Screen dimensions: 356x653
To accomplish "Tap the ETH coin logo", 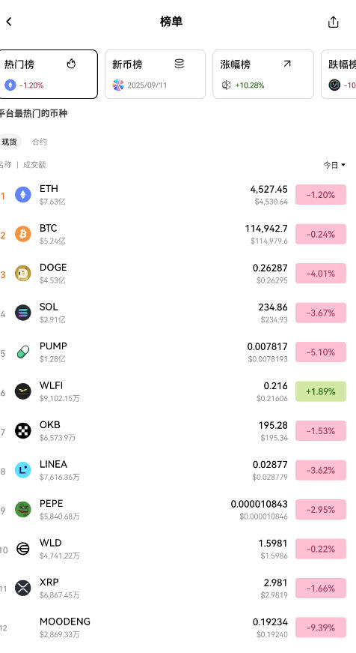I will click(23, 194).
